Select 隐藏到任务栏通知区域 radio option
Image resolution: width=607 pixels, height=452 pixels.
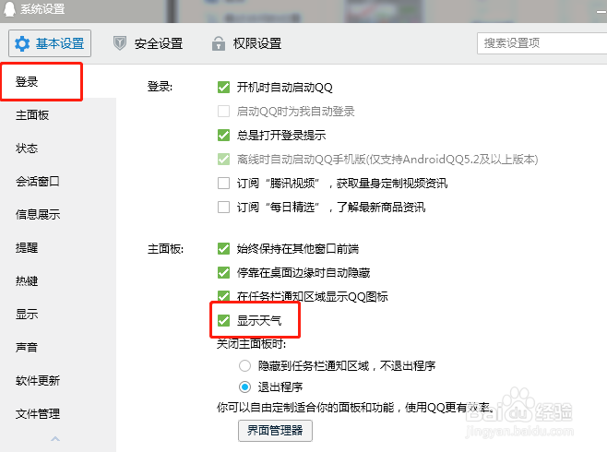pos(244,365)
